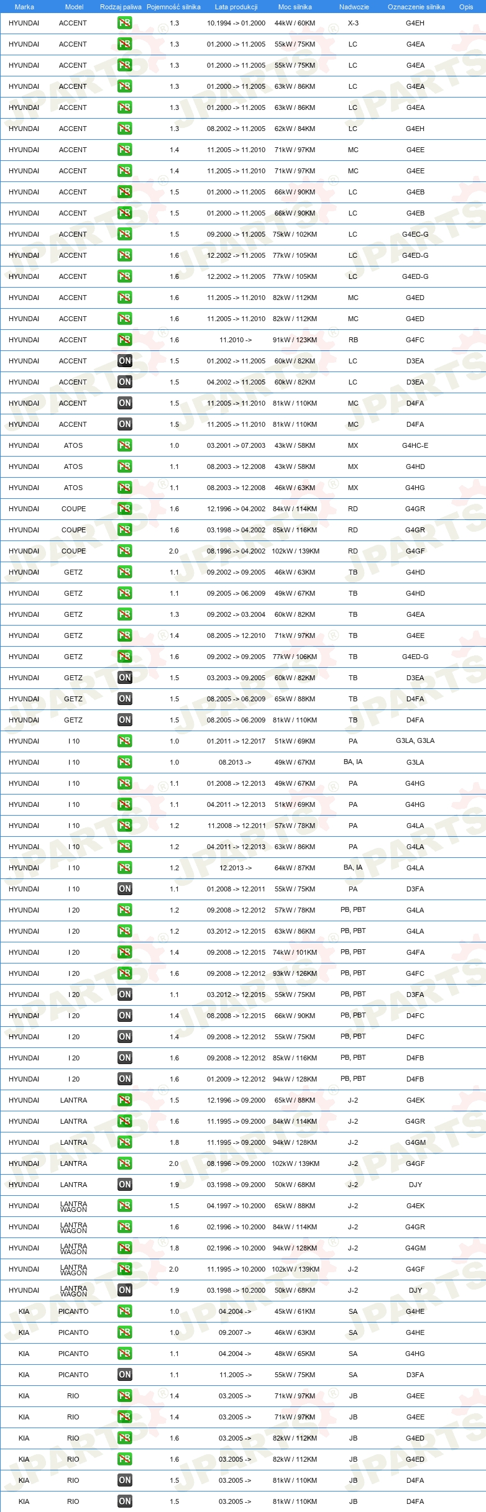Click the Rodzaj paliwa column header
Image resolution: width=486 pixels, height=1512 pixels.
click(121, 7)
